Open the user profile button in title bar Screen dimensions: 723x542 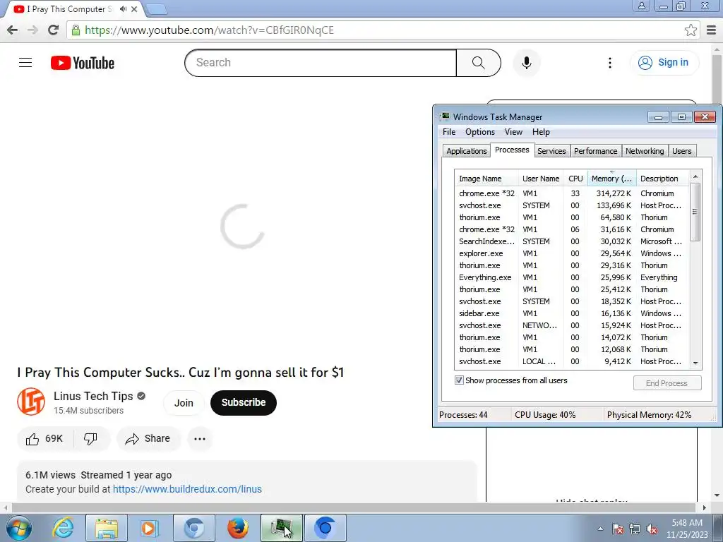(641, 6)
